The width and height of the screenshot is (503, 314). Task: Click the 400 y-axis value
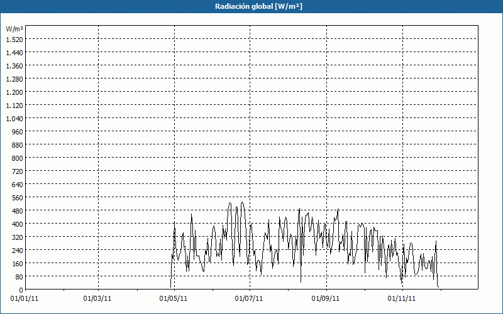tap(18, 224)
